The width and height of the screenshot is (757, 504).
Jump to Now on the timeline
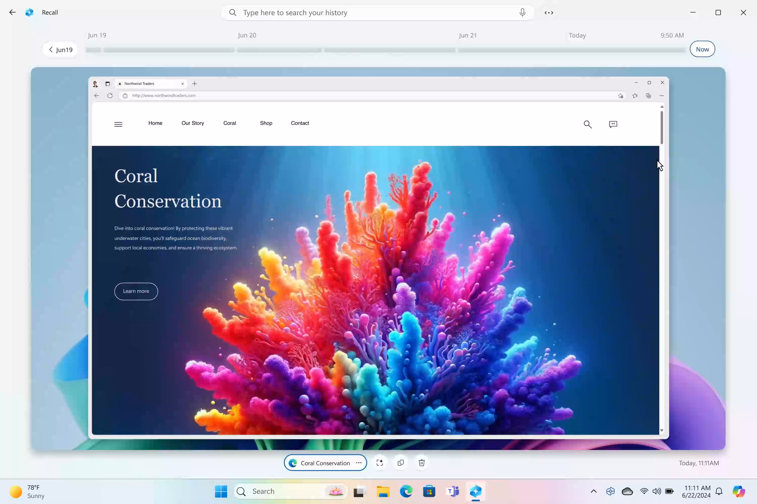(x=702, y=49)
